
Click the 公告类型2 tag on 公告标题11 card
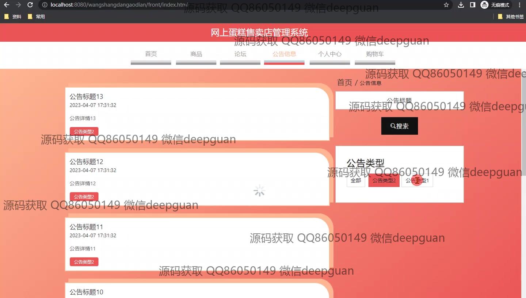[84, 262]
